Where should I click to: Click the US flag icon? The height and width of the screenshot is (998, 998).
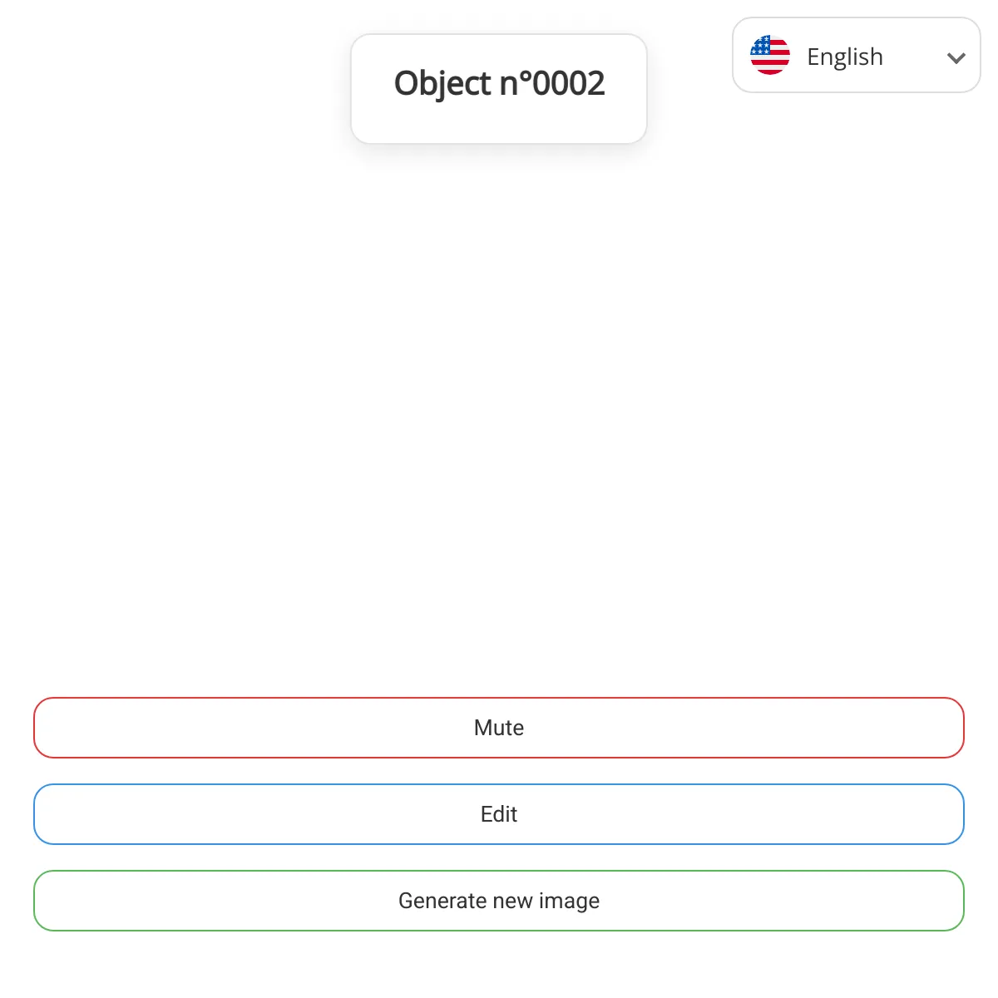tap(770, 55)
